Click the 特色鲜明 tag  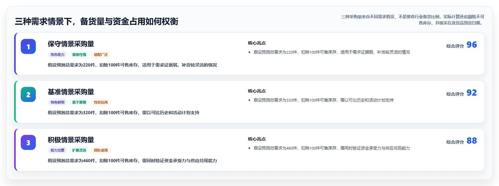(58, 102)
